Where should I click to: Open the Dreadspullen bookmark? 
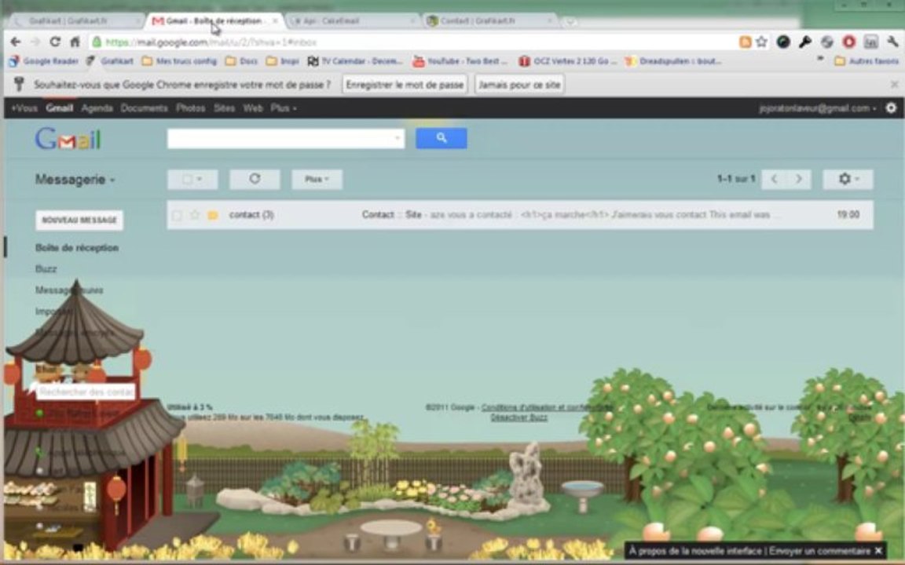[673, 60]
